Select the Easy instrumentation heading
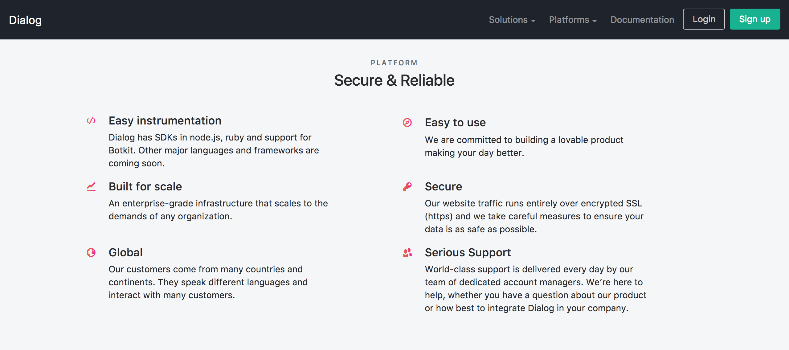This screenshot has height=350, width=789. 165,120
